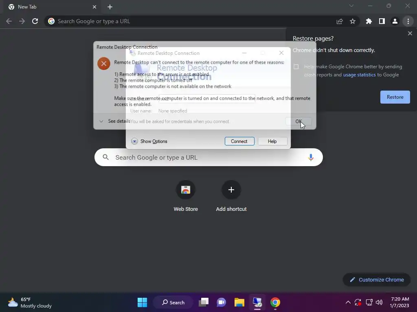The image size is (417, 312).
Task: Dismiss the Restore pages popup
Action: tap(410, 33)
